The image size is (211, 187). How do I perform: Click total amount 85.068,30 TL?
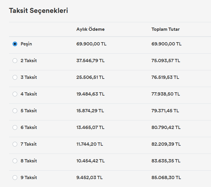[x=166, y=178]
